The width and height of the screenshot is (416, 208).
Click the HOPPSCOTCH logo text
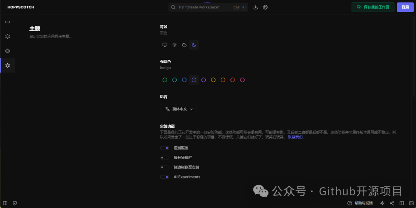pos(21,7)
